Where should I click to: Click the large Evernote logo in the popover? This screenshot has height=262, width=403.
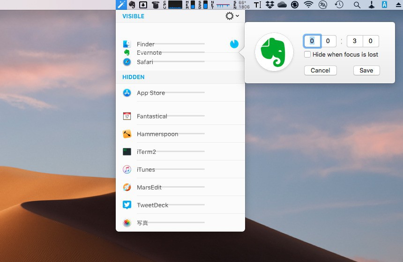pyautogui.click(x=274, y=52)
